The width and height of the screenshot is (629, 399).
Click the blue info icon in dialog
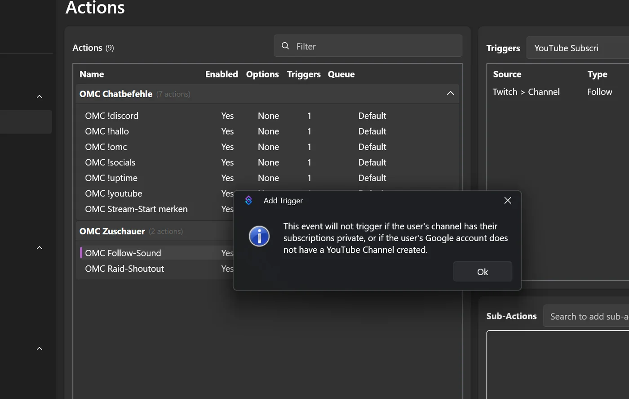pyautogui.click(x=259, y=236)
